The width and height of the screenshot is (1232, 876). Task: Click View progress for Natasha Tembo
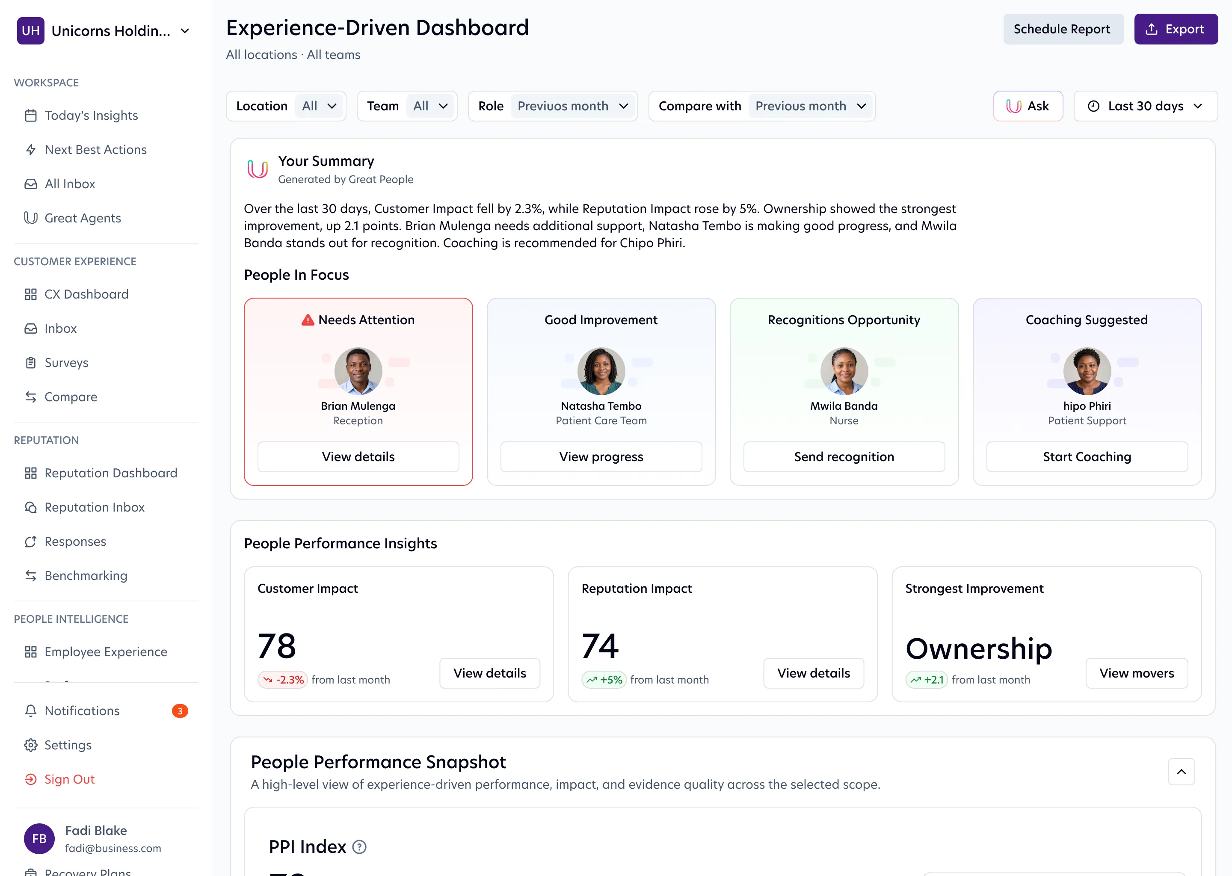tap(601, 457)
